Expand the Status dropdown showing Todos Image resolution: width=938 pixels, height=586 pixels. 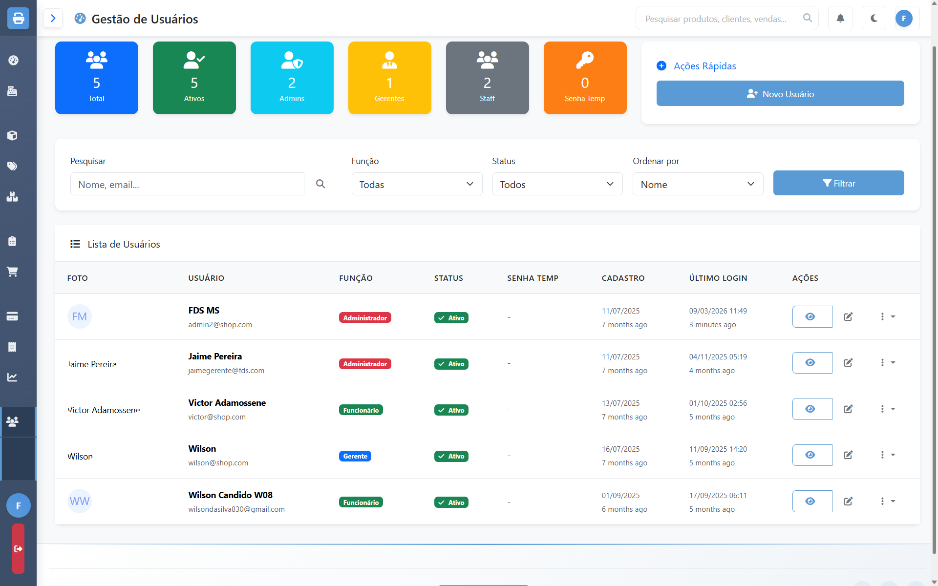tap(557, 184)
